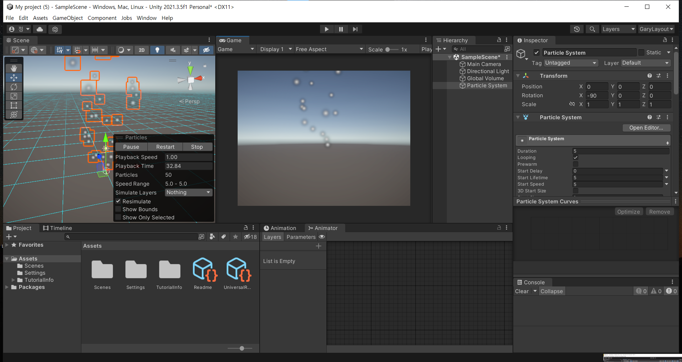Open Undo History icon
The height and width of the screenshot is (362, 682).
577,29
